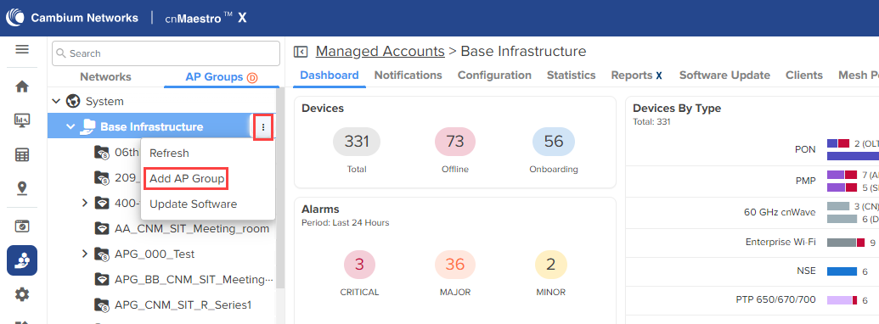
Task: Collapse the Base Infrastructure tree node
Action: (70, 127)
